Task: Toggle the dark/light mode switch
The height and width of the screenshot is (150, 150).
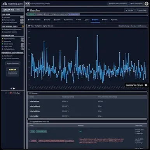Action: pyautogui.click(x=12, y=88)
